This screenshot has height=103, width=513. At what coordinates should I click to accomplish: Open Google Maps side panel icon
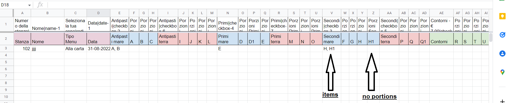tap(502, 72)
